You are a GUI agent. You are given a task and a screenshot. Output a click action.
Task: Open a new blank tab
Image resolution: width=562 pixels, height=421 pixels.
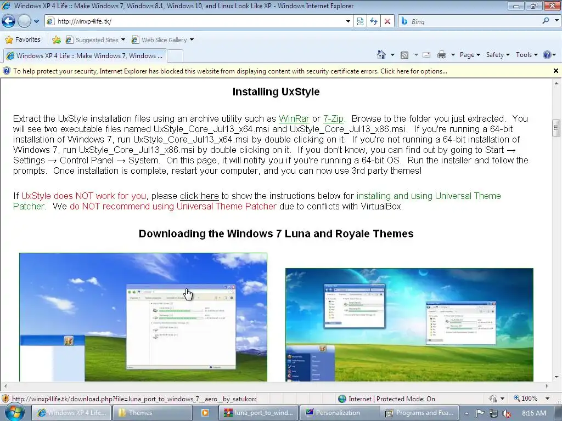click(x=175, y=56)
